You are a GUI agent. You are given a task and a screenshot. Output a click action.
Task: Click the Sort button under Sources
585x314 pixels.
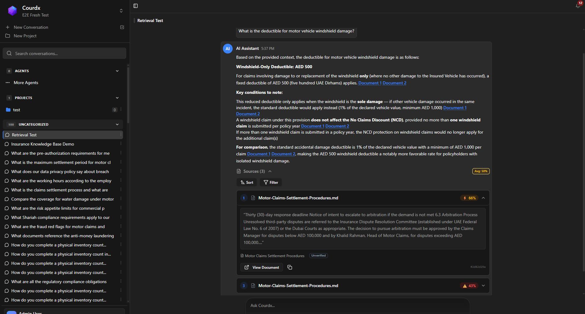pyautogui.click(x=246, y=182)
